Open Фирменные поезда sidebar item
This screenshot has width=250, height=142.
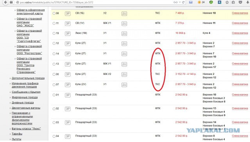tap(25, 97)
